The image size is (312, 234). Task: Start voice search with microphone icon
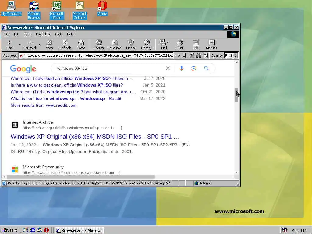tap(182, 68)
